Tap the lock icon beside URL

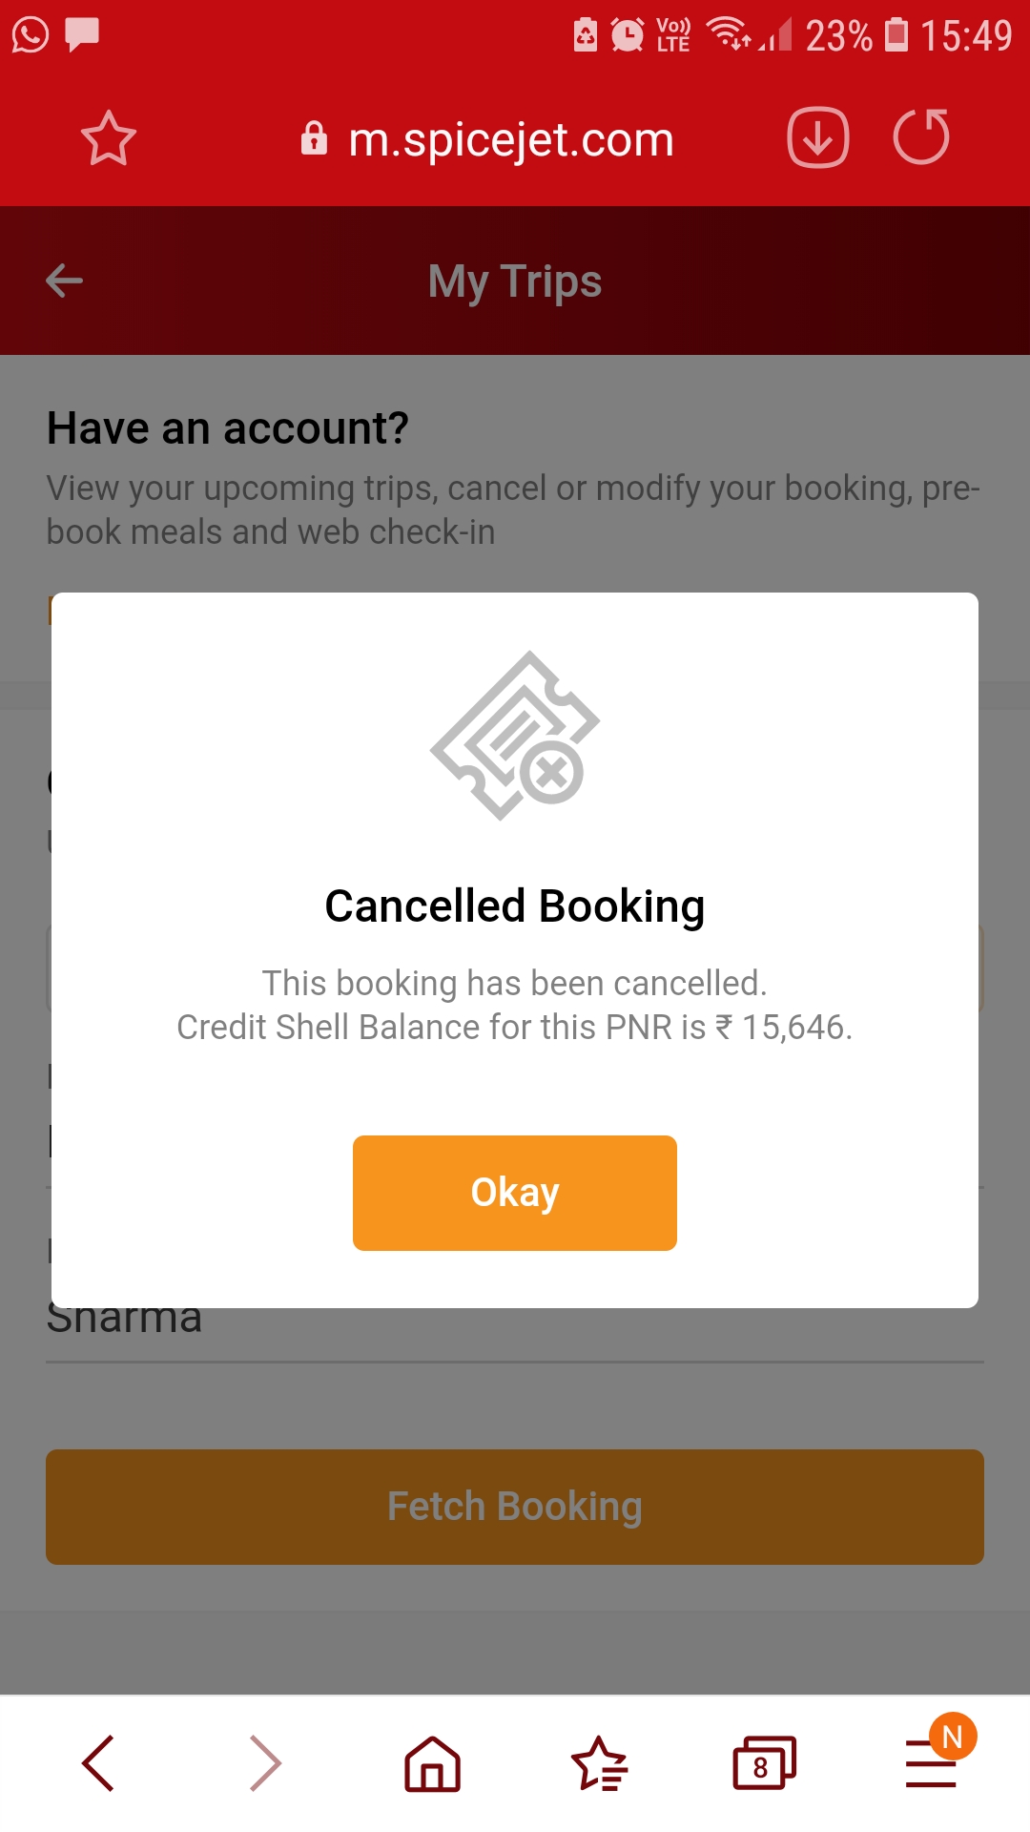tap(314, 139)
